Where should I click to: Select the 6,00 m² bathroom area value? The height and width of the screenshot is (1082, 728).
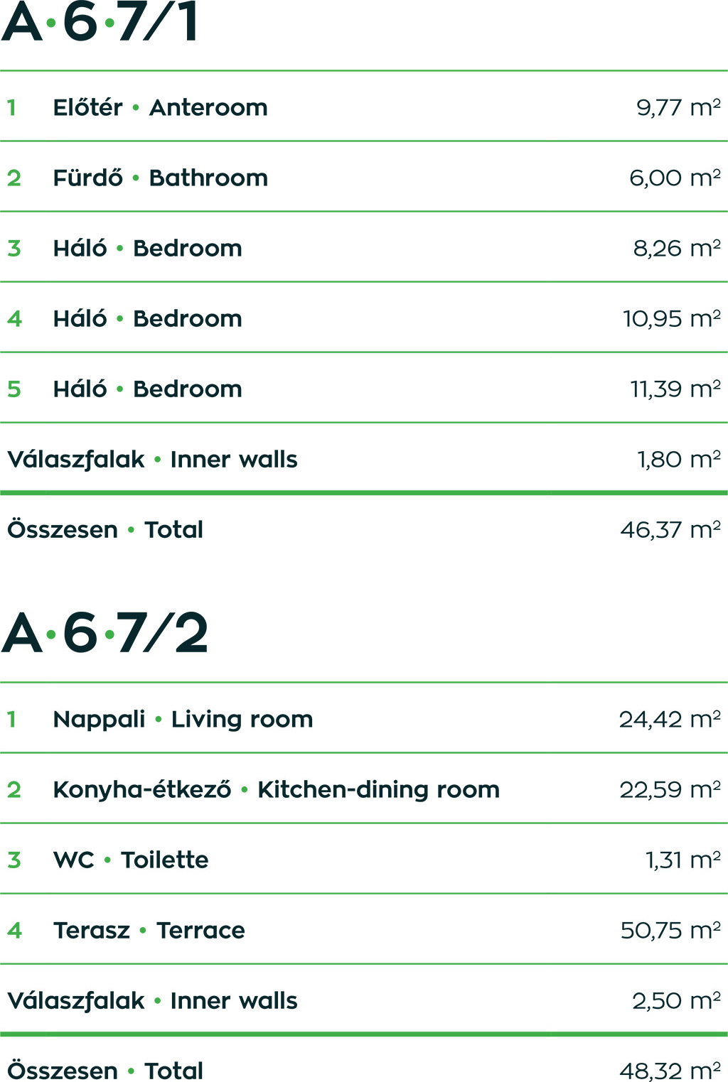coord(674,178)
